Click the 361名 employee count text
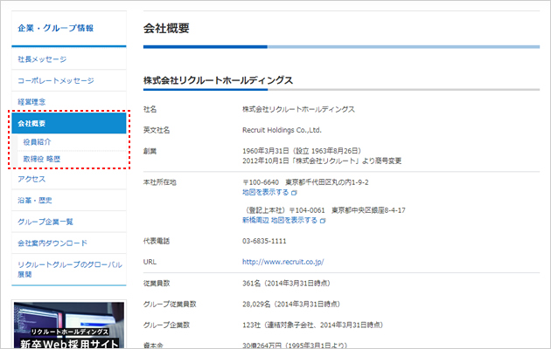Viewport: 551px width, 349px height. 286,283
